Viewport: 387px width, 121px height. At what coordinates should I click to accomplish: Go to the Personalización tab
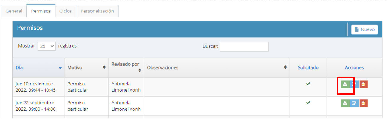[x=97, y=11]
